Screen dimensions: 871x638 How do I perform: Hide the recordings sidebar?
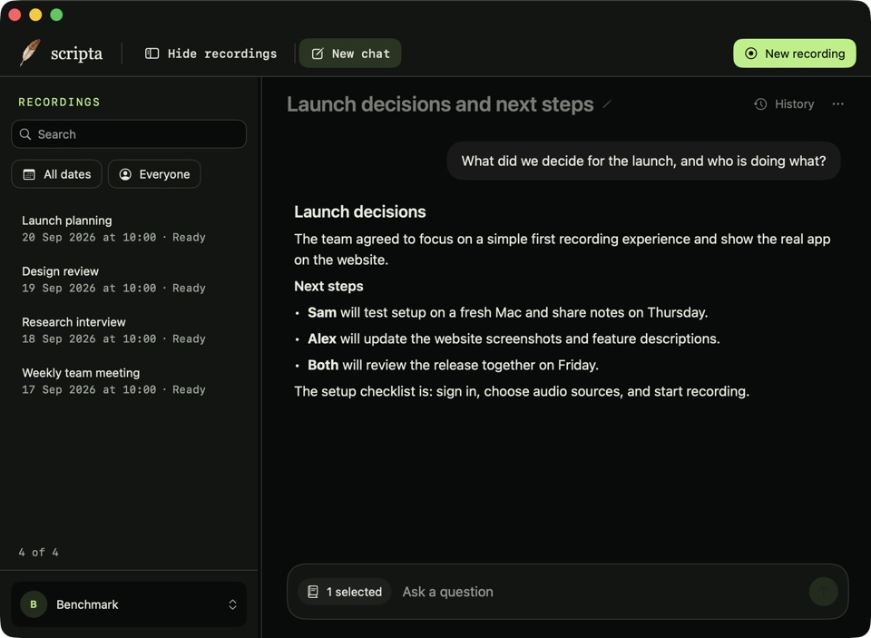(211, 54)
